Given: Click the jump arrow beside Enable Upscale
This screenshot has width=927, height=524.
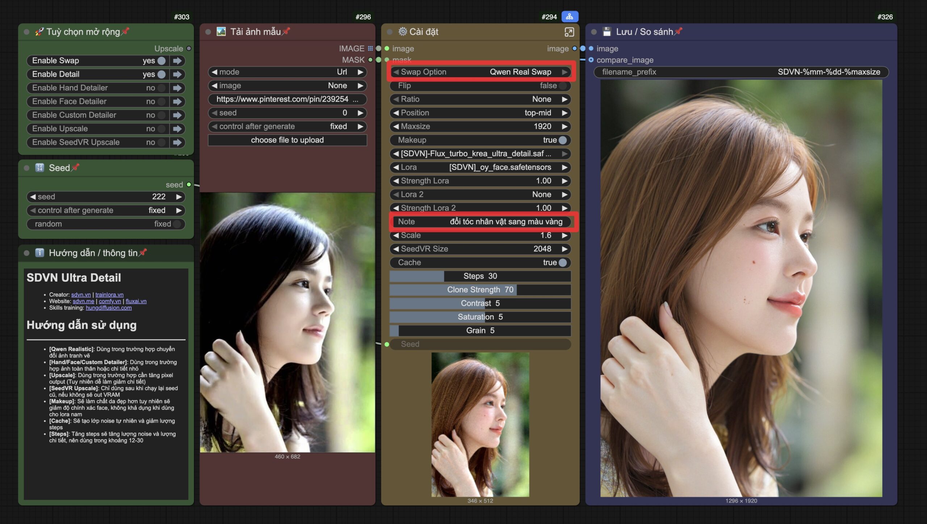Looking at the screenshot, I should pyautogui.click(x=177, y=129).
